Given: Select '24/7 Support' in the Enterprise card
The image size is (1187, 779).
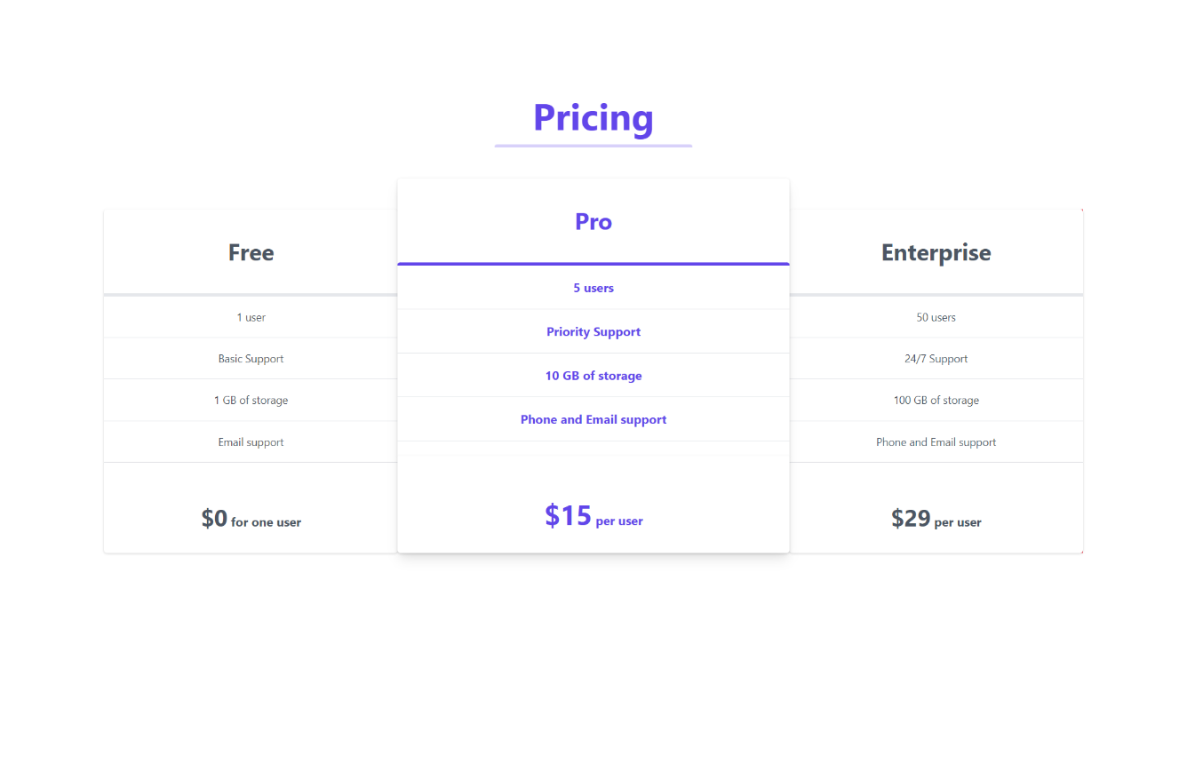Looking at the screenshot, I should point(936,358).
